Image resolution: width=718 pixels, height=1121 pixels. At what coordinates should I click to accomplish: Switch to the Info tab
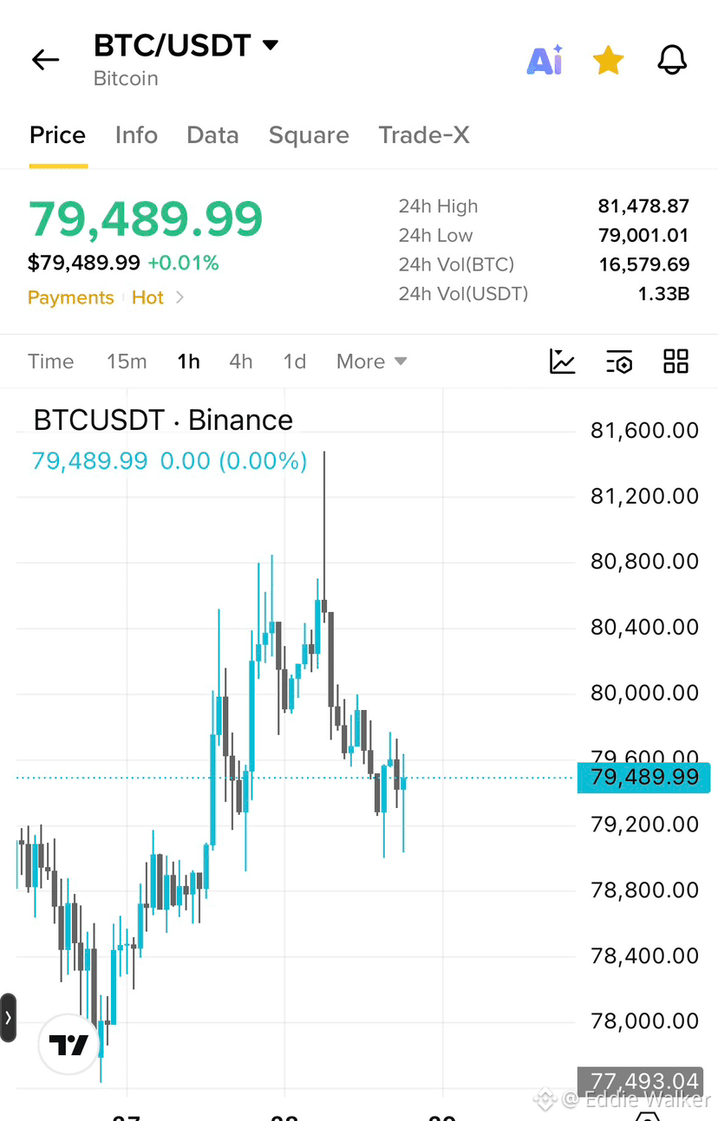click(136, 135)
